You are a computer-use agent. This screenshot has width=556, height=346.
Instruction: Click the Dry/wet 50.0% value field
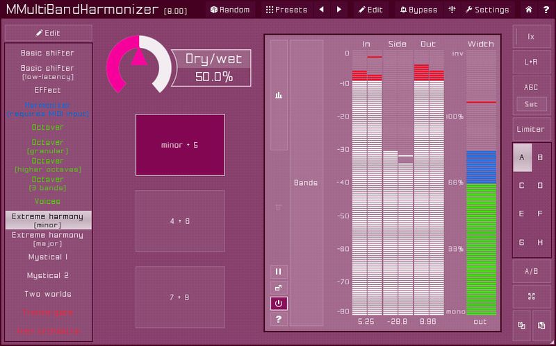coord(214,77)
